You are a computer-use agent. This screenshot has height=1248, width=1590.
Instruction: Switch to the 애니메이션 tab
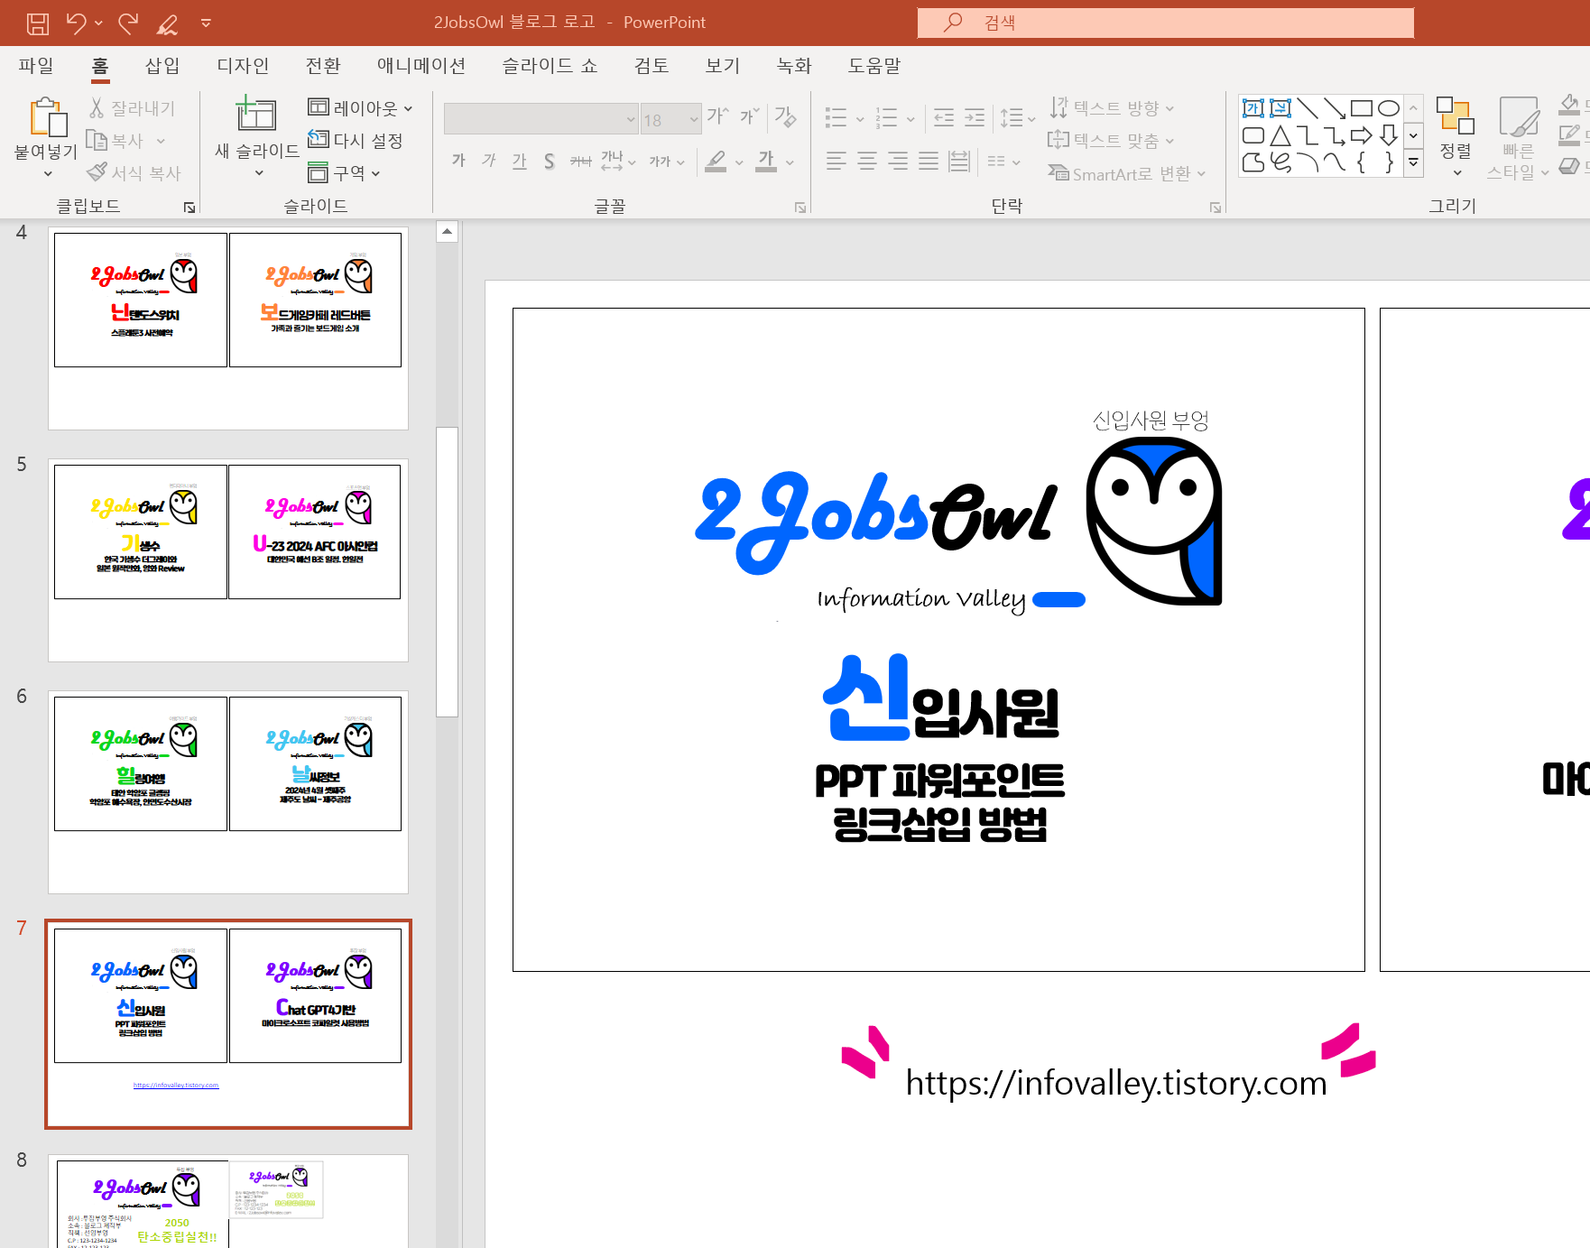click(x=421, y=66)
